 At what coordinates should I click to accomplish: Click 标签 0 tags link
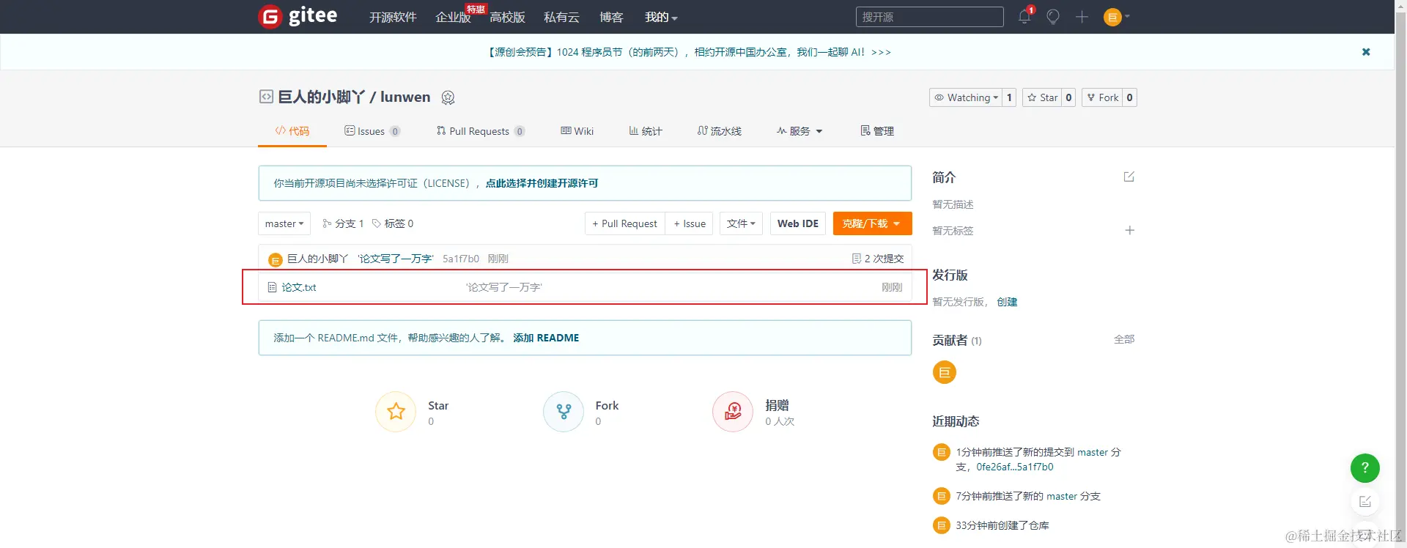(x=393, y=223)
